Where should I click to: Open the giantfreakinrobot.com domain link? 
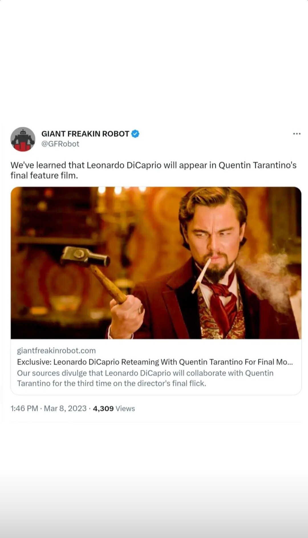pyautogui.click(x=56, y=351)
